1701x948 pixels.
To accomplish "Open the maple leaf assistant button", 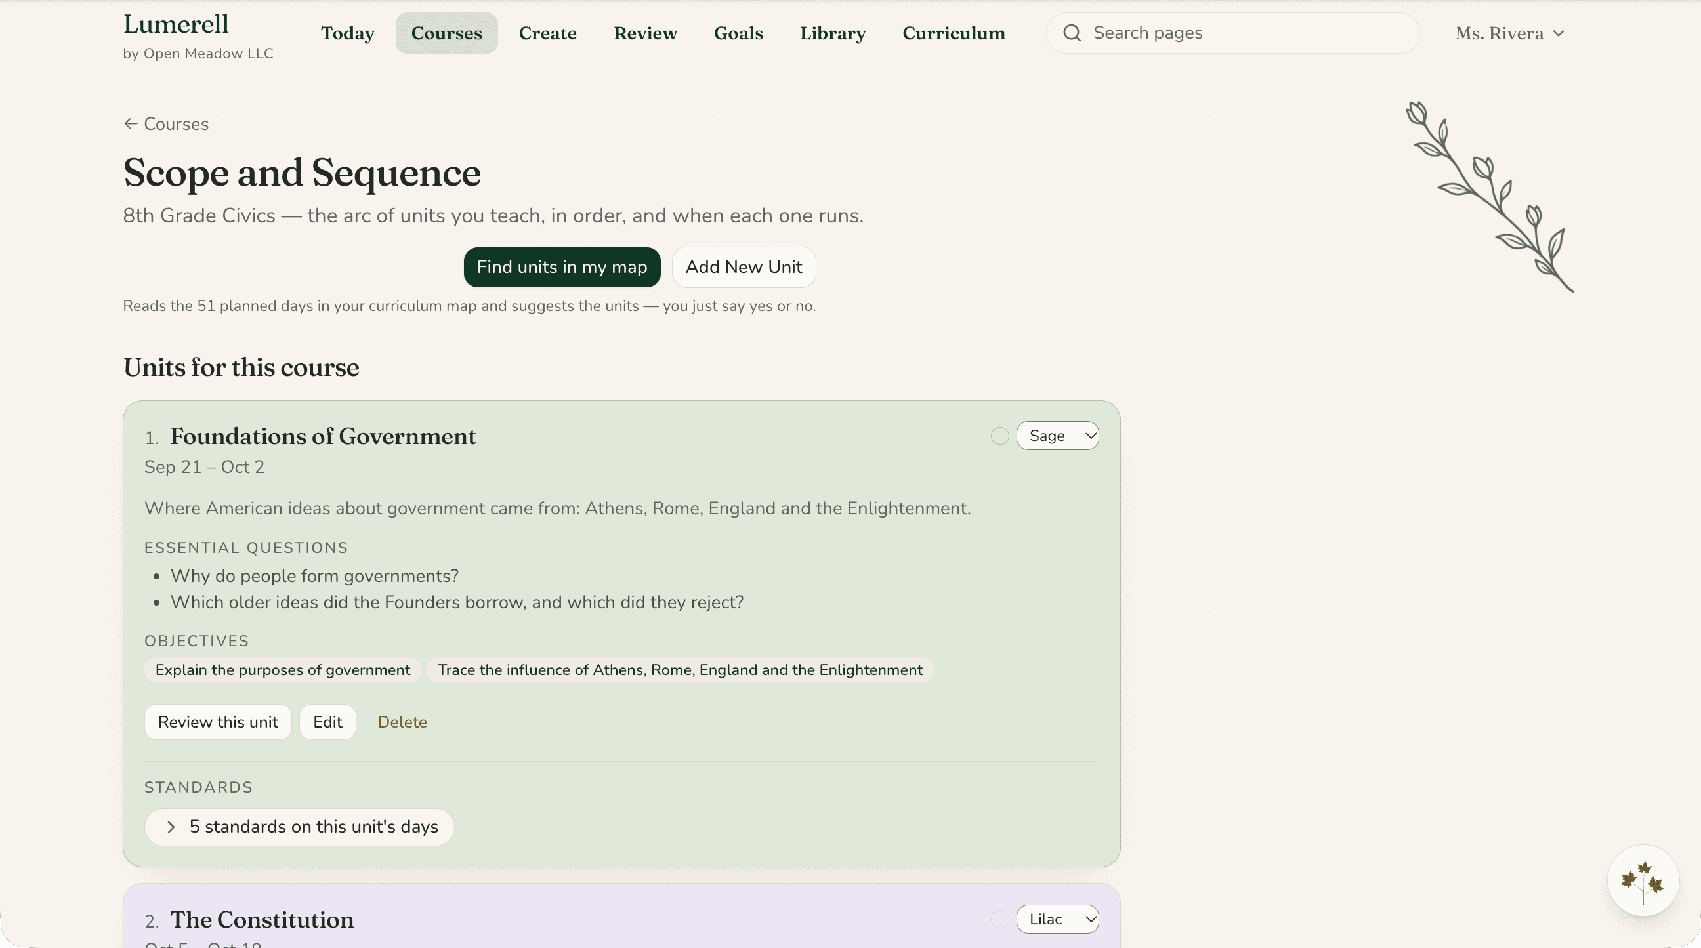I will click(1643, 880).
